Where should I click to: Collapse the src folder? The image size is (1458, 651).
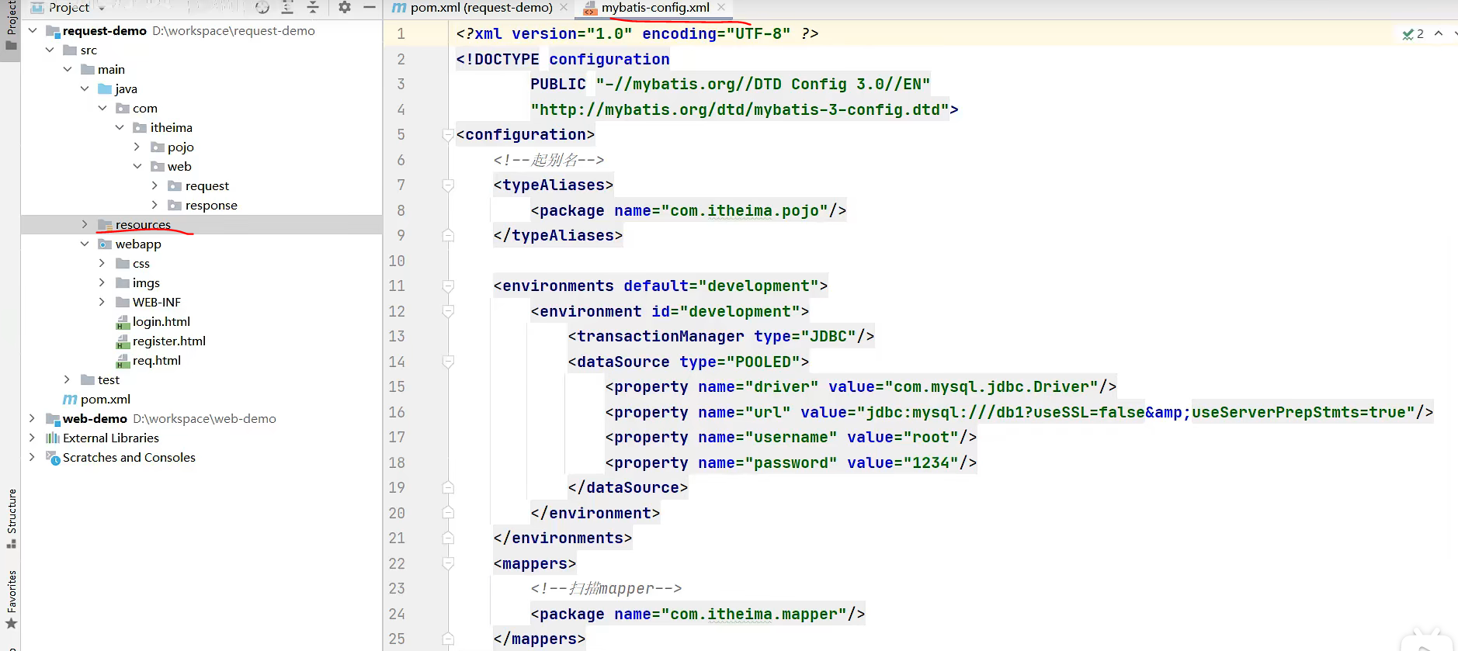50,50
